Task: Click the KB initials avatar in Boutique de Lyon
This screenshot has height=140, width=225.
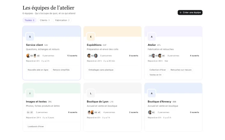Action: tap(96, 112)
